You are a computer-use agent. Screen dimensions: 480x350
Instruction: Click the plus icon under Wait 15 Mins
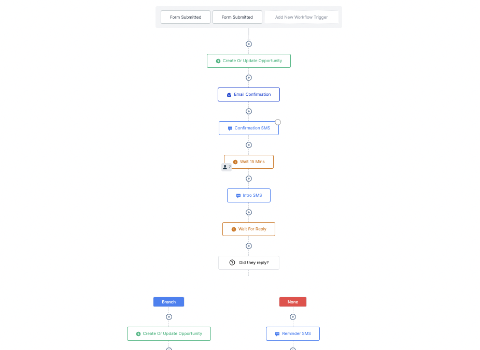(249, 179)
